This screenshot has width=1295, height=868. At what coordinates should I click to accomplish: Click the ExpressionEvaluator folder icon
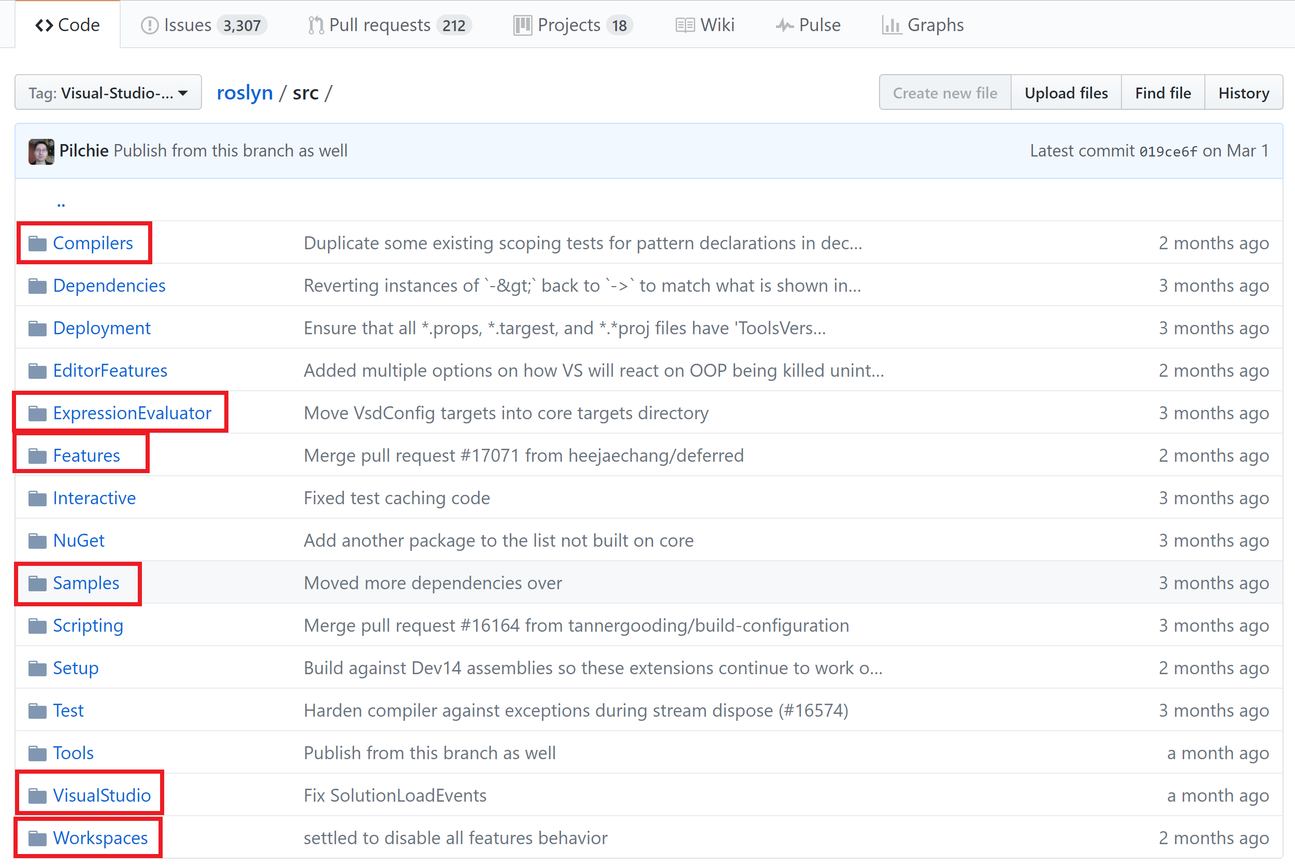(x=37, y=413)
